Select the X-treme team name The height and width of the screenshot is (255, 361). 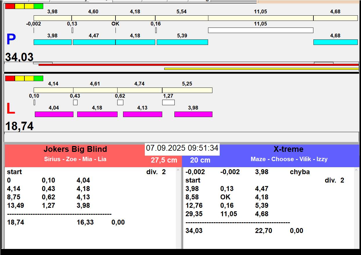pos(288,149)
